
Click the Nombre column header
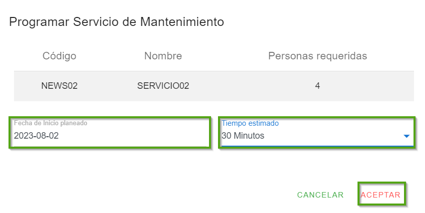tap(163, 56)
